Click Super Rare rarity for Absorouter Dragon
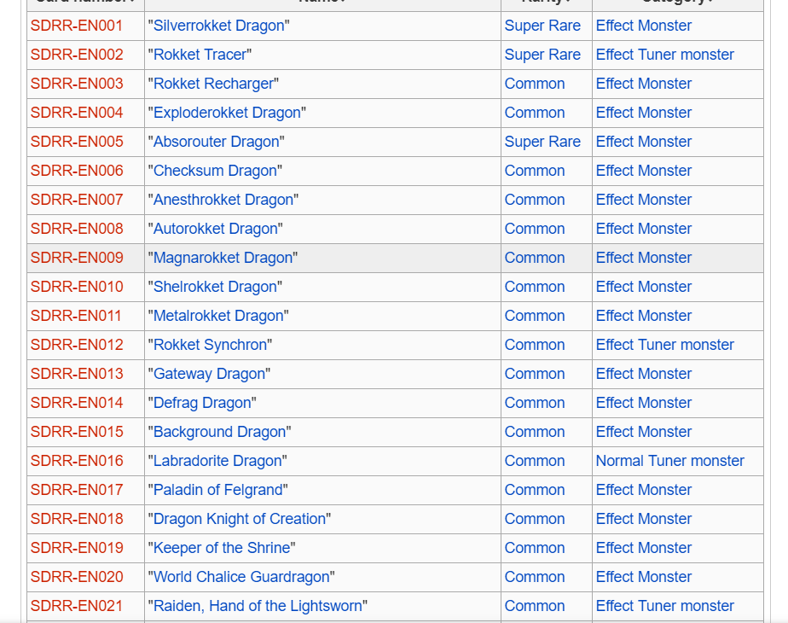The width and height of the screenshot is (788, 623). [x=542, y=142]
